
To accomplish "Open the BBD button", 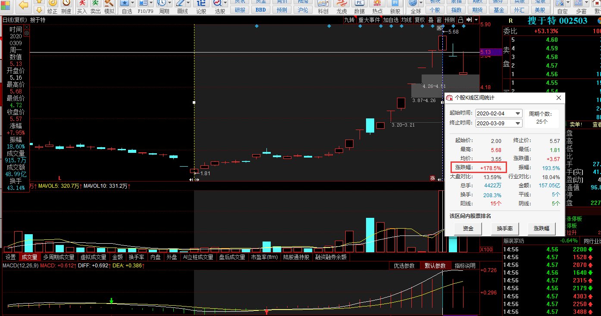I will click(261, 10).
